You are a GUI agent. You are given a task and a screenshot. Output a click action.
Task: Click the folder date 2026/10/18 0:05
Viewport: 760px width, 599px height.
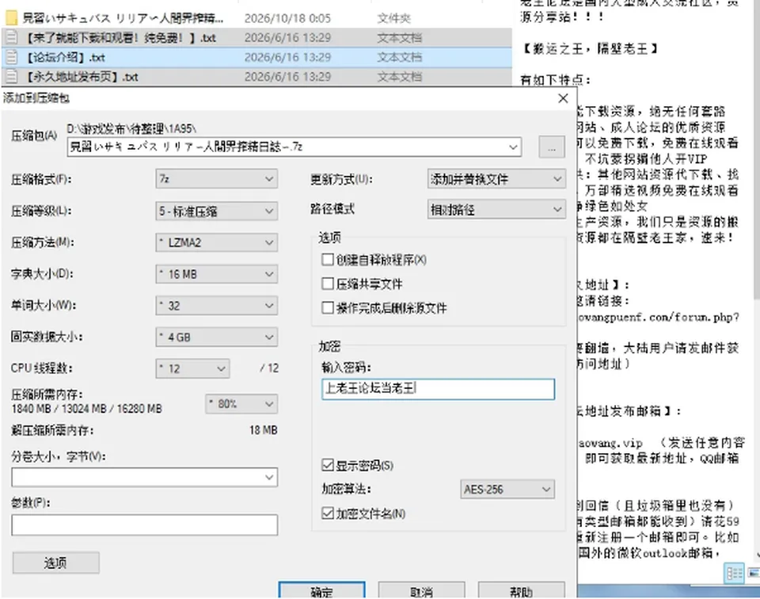[287, 18]
